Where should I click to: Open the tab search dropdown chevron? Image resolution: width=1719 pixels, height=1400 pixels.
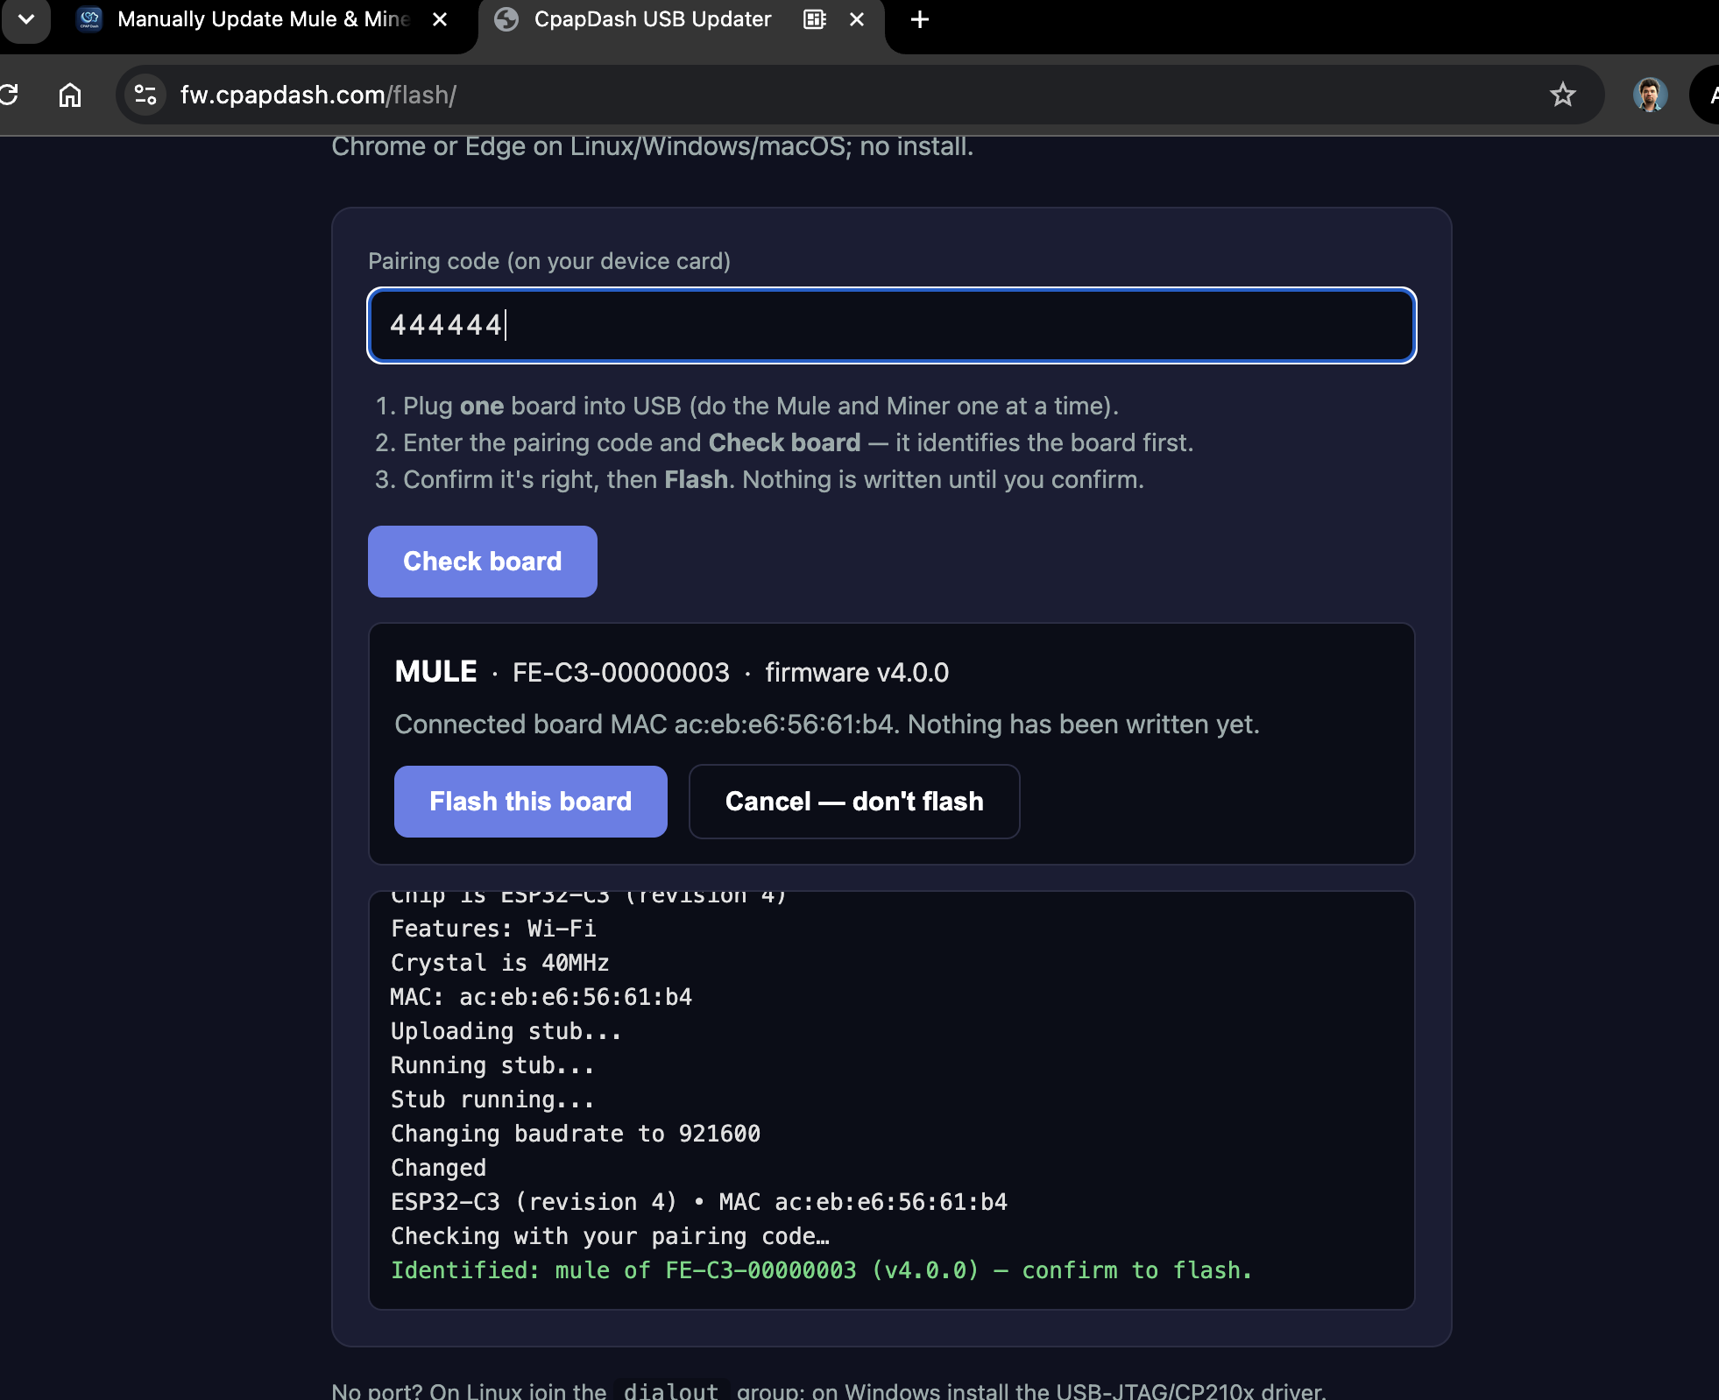click(x=26, y=19)
